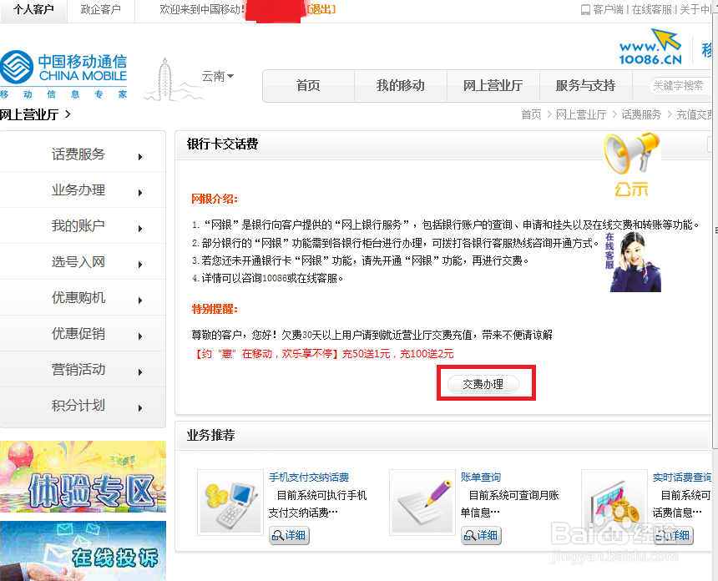Select the 服务与支持 menu item
718x581 pixels.
tap(587, 86)
